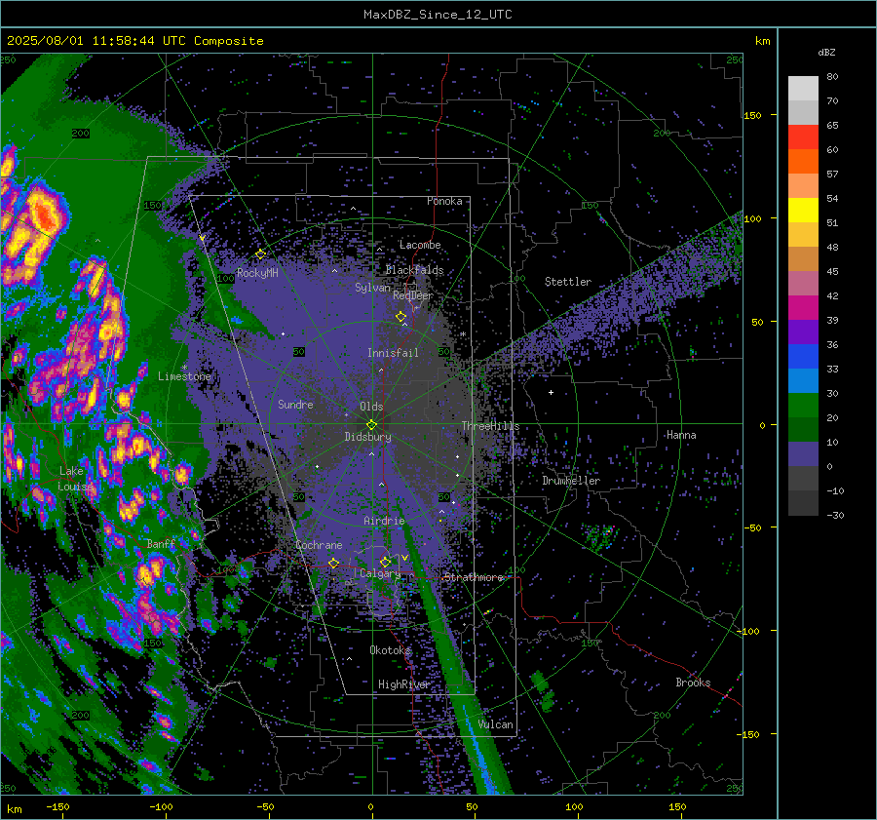The image size is (877, 820).
Task: Select the Lacombe city label
Action: (420, 245)
